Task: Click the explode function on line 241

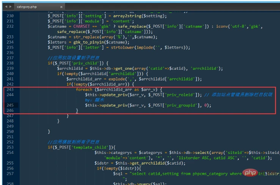Action: 117,79
